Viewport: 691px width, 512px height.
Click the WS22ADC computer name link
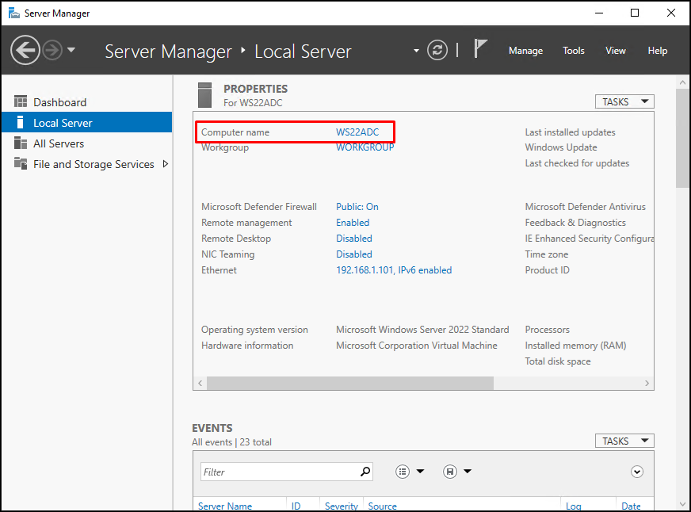(x=357, y=132)
